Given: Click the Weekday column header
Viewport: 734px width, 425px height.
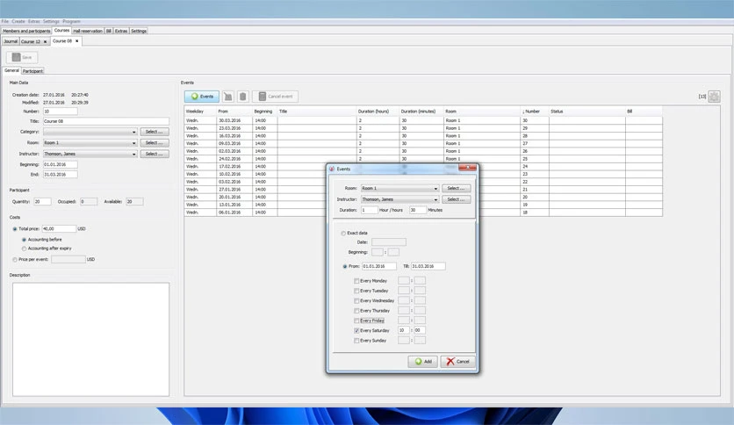Looking at the screenshot, I should pos(200,112).
